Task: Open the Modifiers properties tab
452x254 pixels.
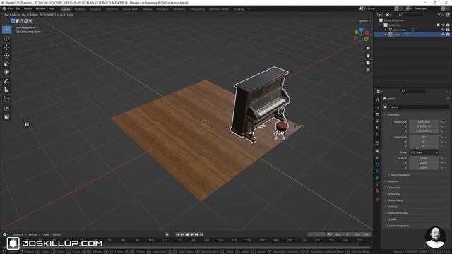Action: (x=377, y=158)
